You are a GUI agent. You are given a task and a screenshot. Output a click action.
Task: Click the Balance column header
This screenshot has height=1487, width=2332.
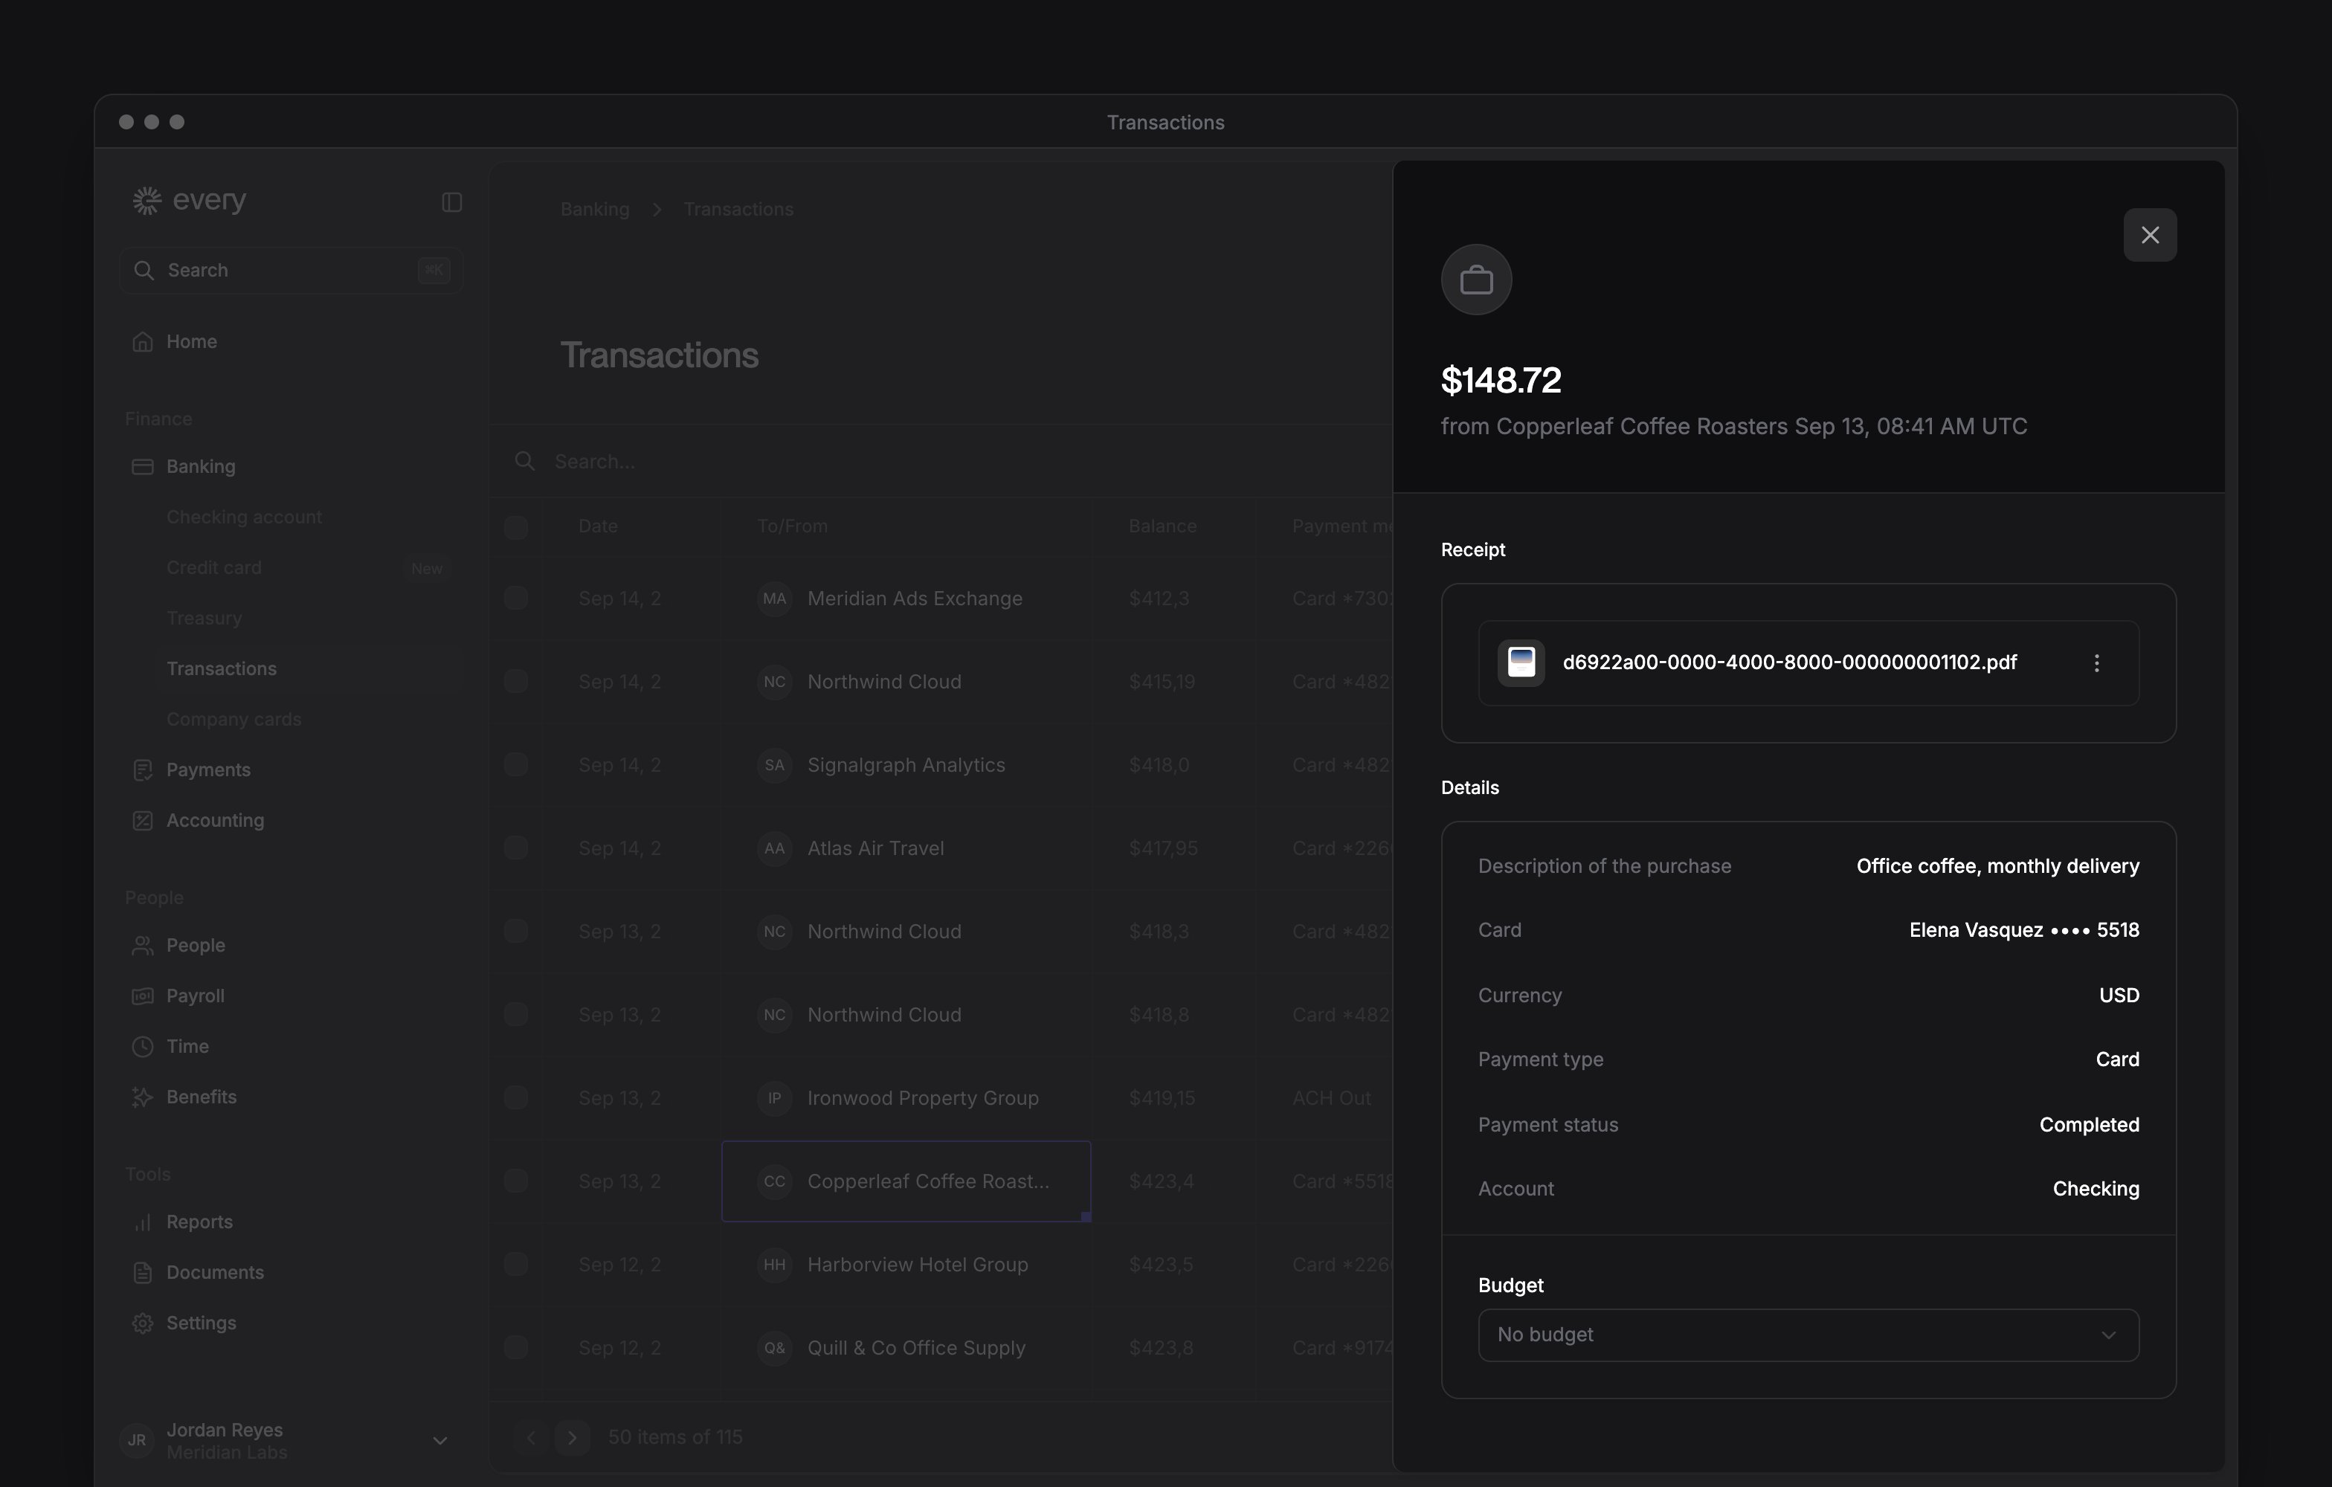(x=1162, y=526)
